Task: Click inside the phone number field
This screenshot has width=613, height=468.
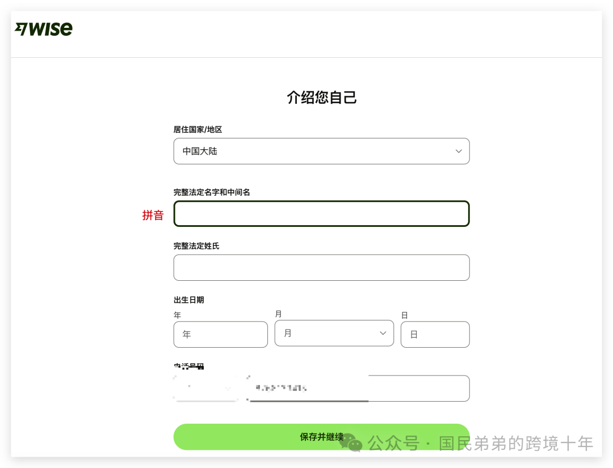Action: coord(358,388)
